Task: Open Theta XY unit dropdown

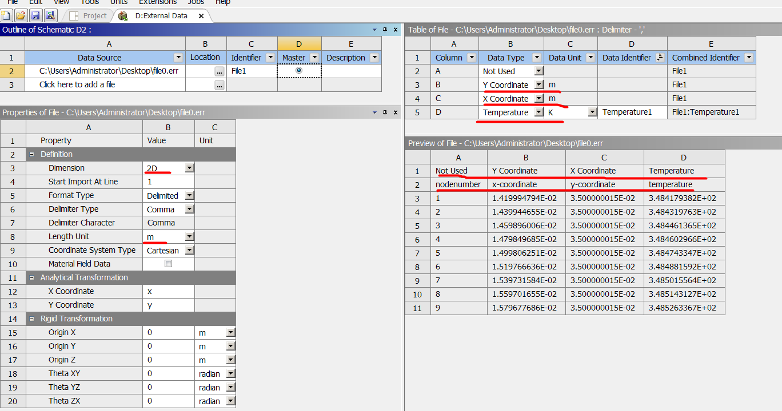Action: tap(230, 373)
